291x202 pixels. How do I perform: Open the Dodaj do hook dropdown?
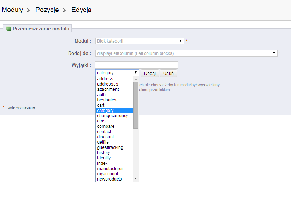(x=186, y=53)
